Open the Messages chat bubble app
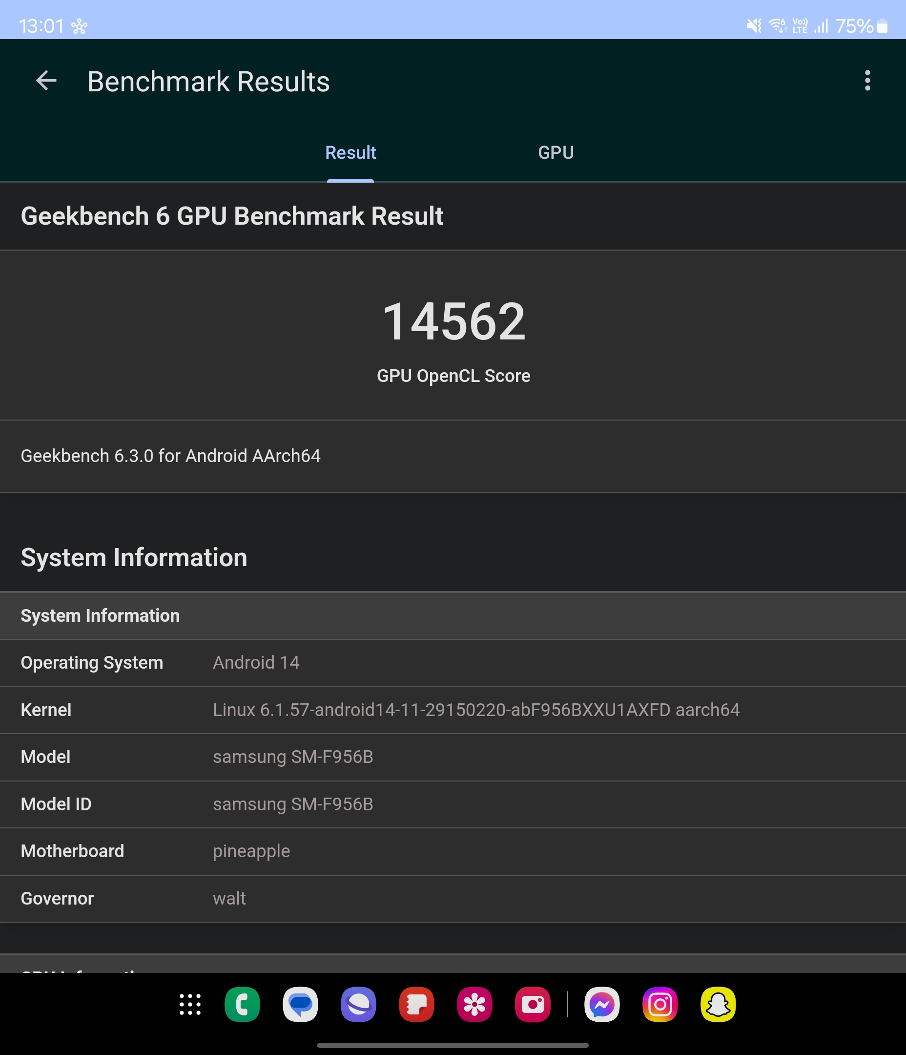Viewport: 906px width, 1055px height. click(300, 1005)
